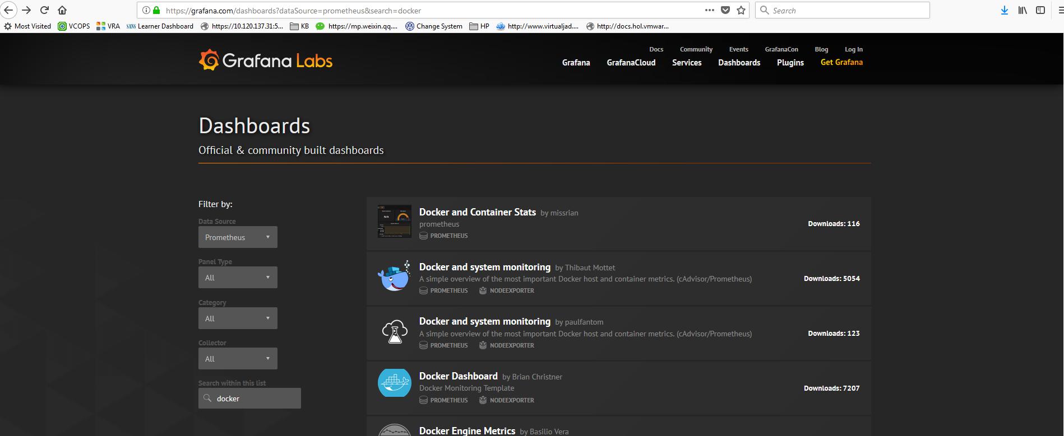This screenshot has width=1064, height=436.
Task: Open the Learner Dashboard bookmark
Action: (x=160, y=26)
